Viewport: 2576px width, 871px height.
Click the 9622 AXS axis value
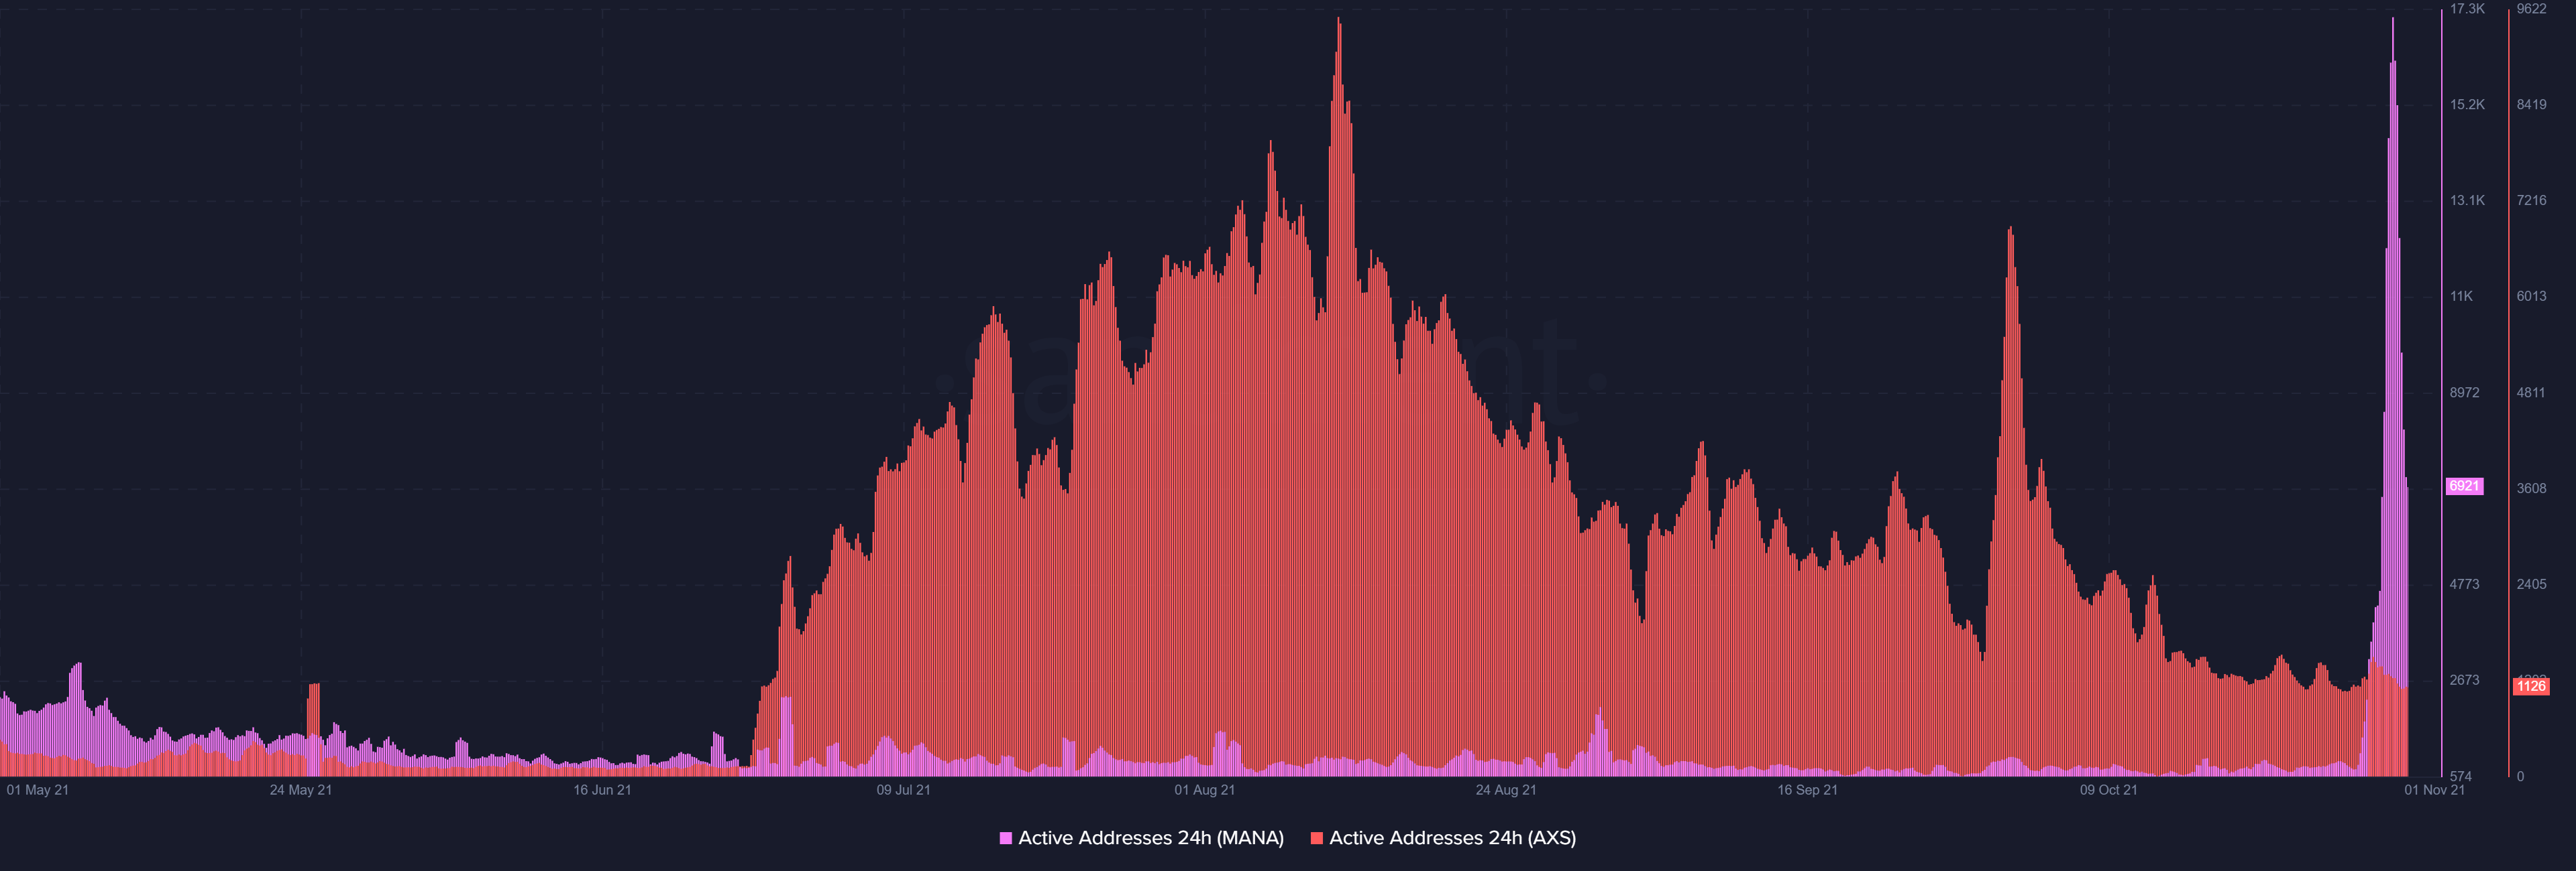[x=2532, y=9]
